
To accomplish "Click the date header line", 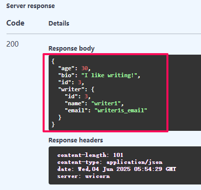I will 117,169.
